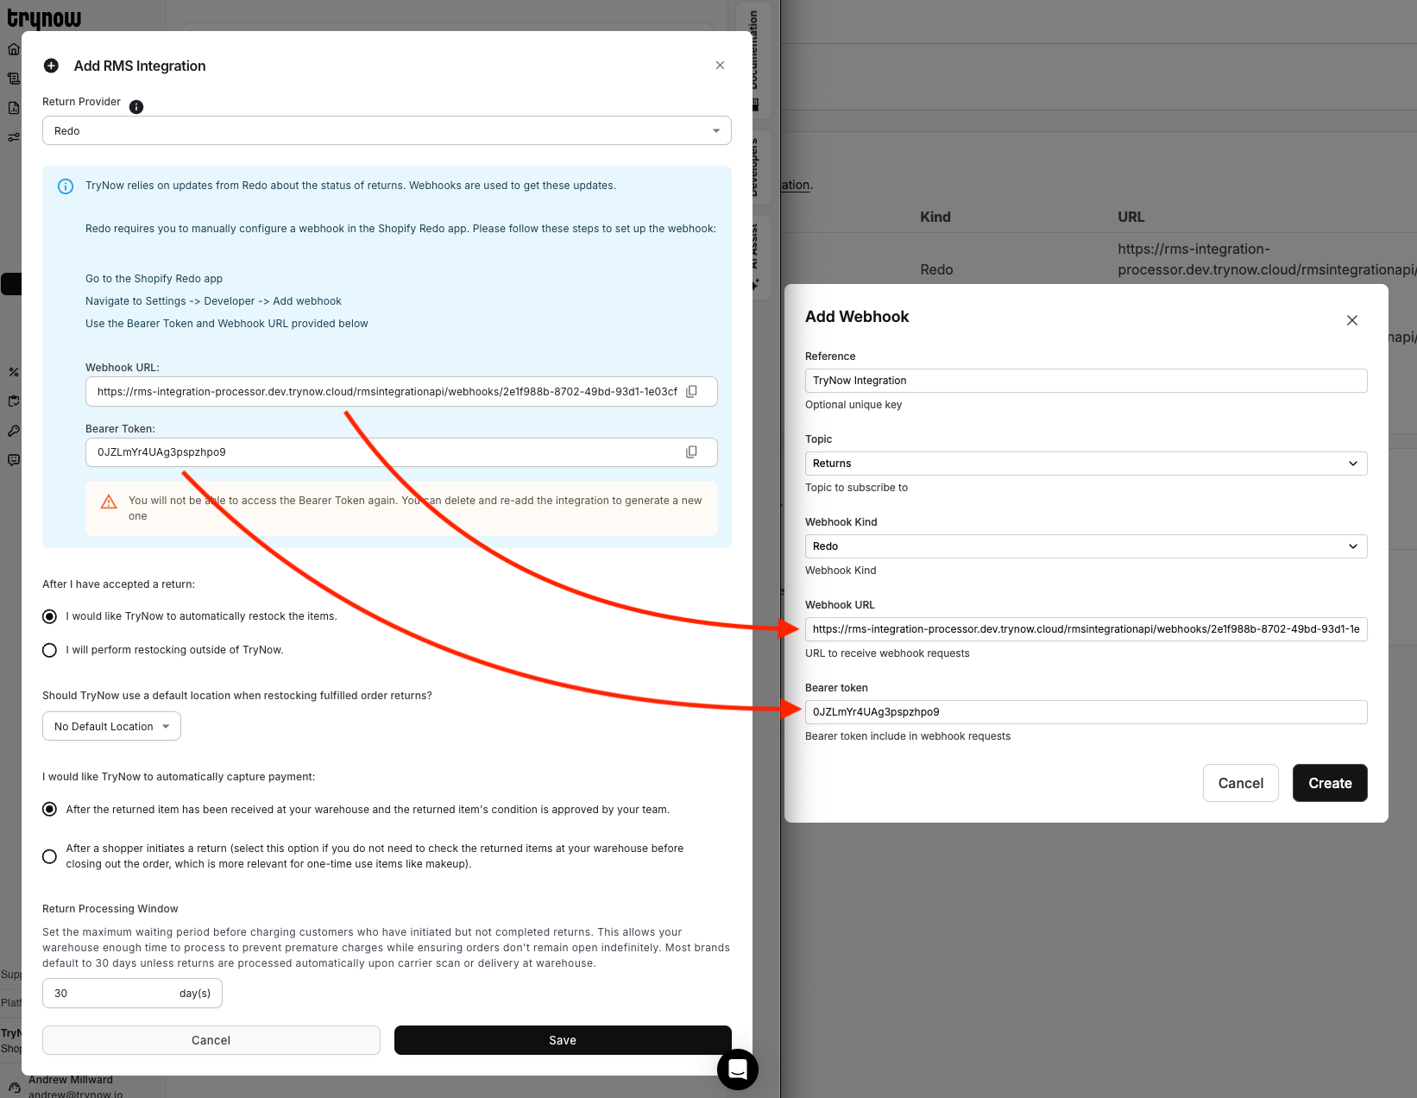Click the trynow logo in the sidebar
Image resolution: width=1417 pixels, height=1098 pixels.
44,17
